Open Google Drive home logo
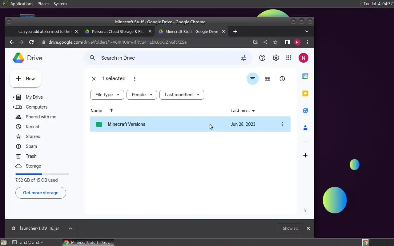 (28, 58)
